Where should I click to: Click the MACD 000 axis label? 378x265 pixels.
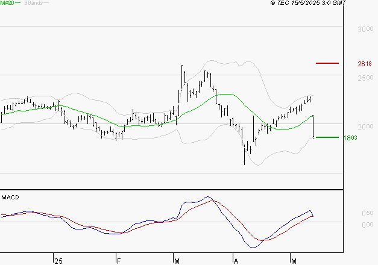367,225
